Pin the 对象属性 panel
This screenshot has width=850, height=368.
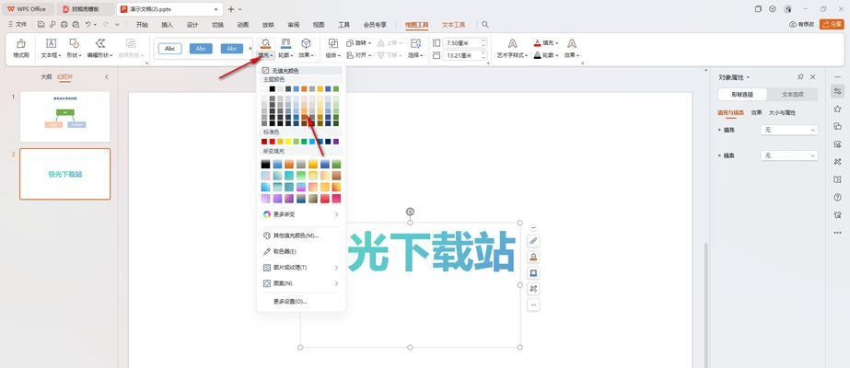[800, 77]
